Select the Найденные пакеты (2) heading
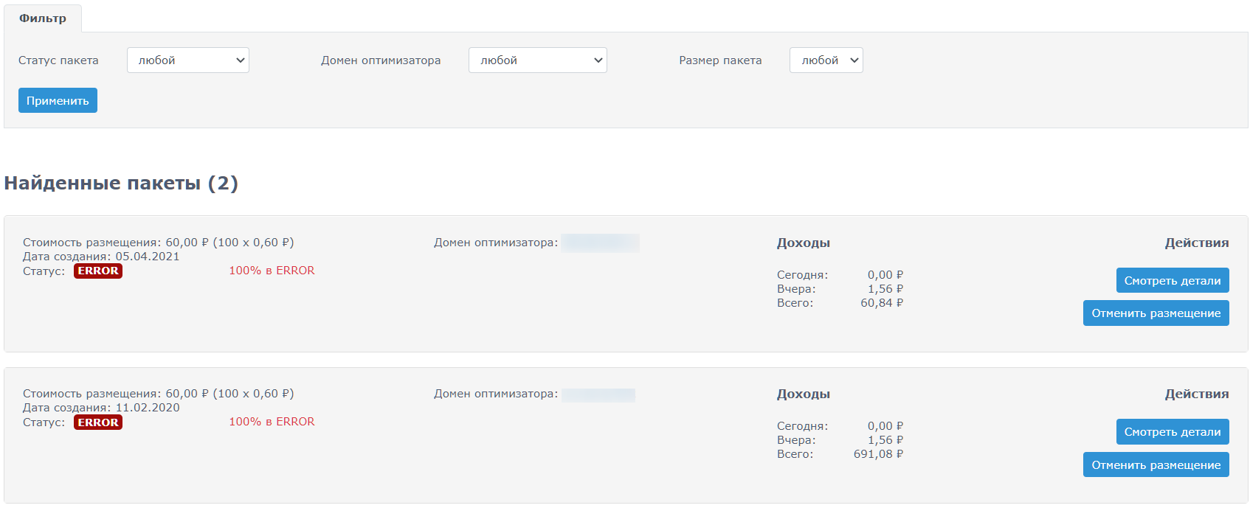The height and width of the screenshot is (508, 1250). click(121, 183)
